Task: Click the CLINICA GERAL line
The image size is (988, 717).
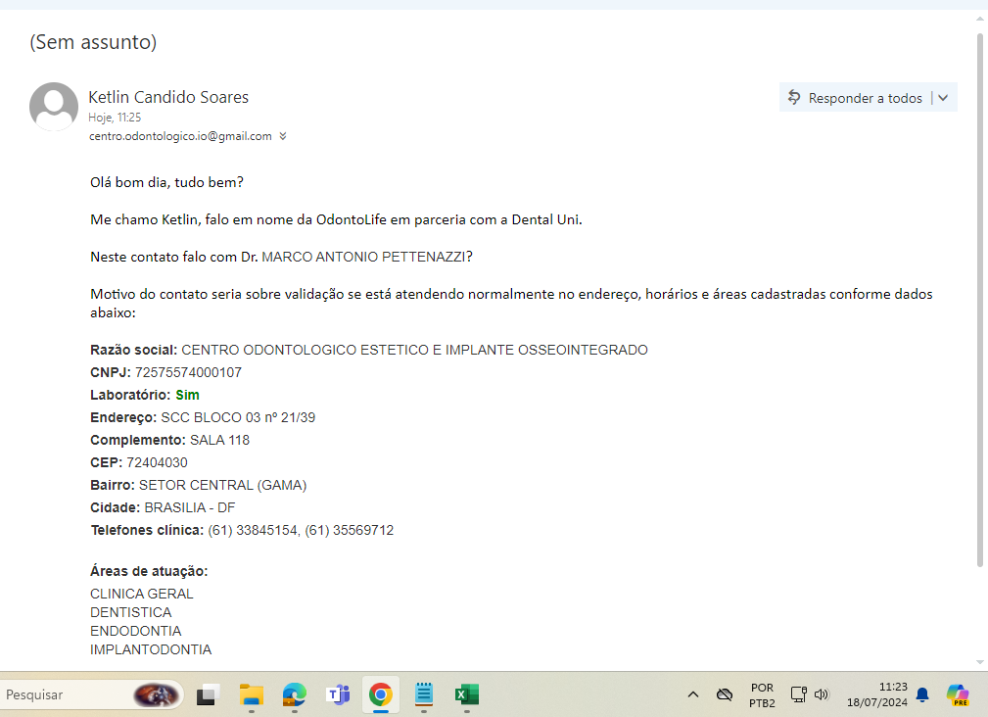Action: pyautogui.click(x=142, y=595)
